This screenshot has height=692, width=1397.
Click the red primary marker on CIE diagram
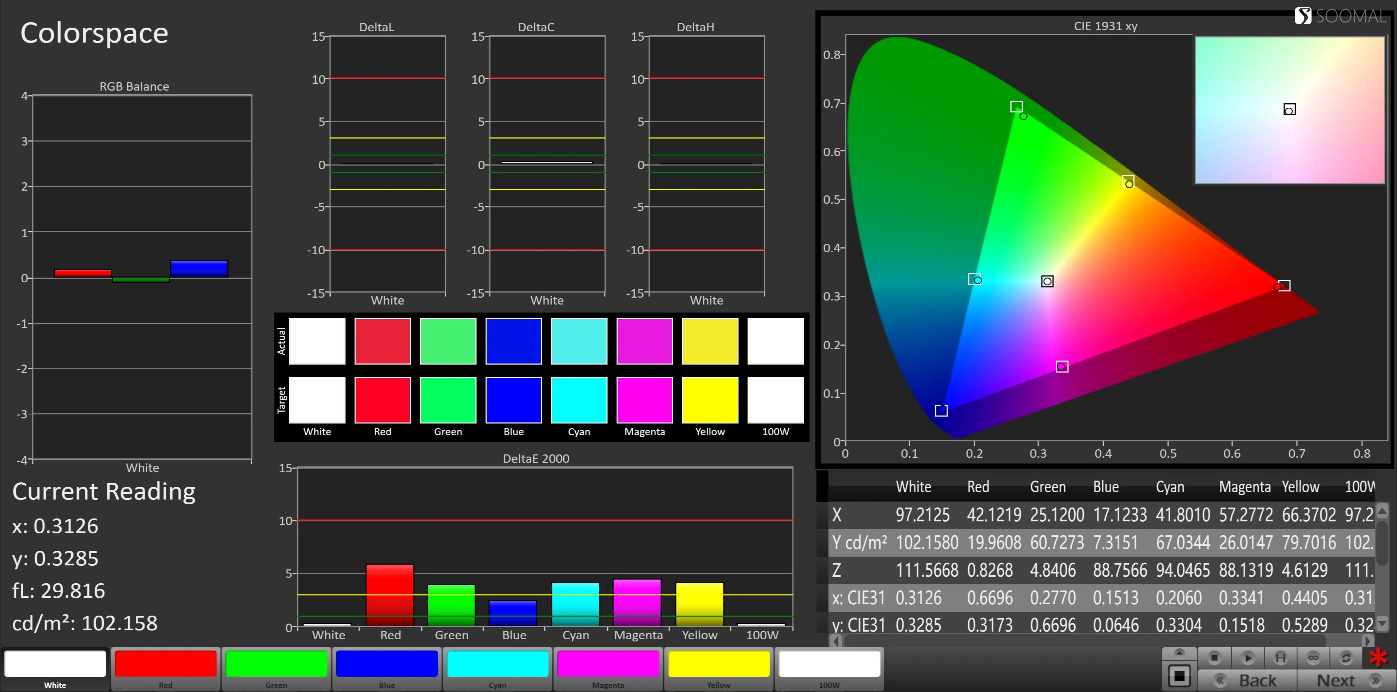(x=1284, y=286)
